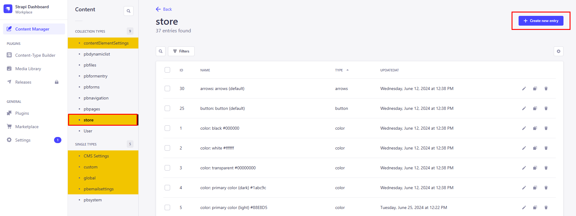
Task: Delete the color: black #000000 entry
Action: (x=546, y=128)
